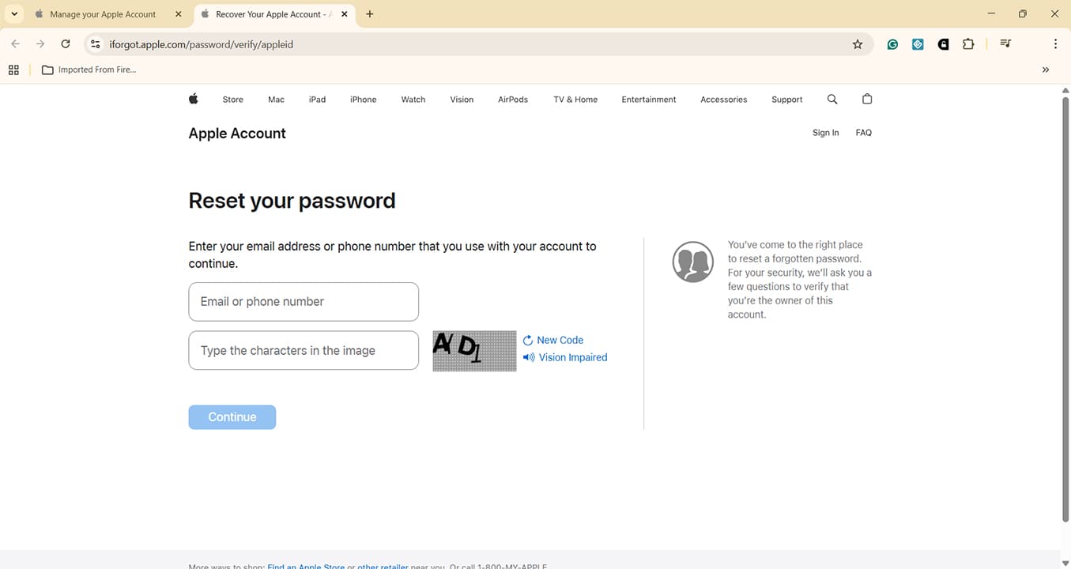1071x569 pixels.
Task: Bookmark this page with the star icon
Action: [x=858, y=44]
